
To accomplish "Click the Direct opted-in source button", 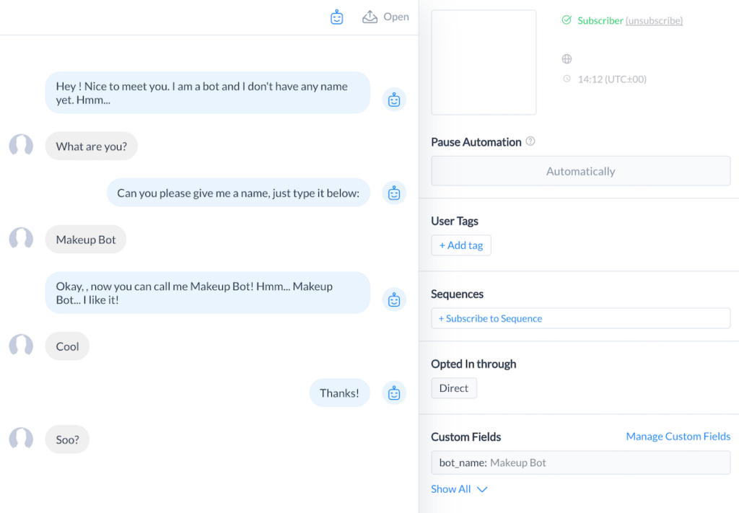I will (453, 387).
